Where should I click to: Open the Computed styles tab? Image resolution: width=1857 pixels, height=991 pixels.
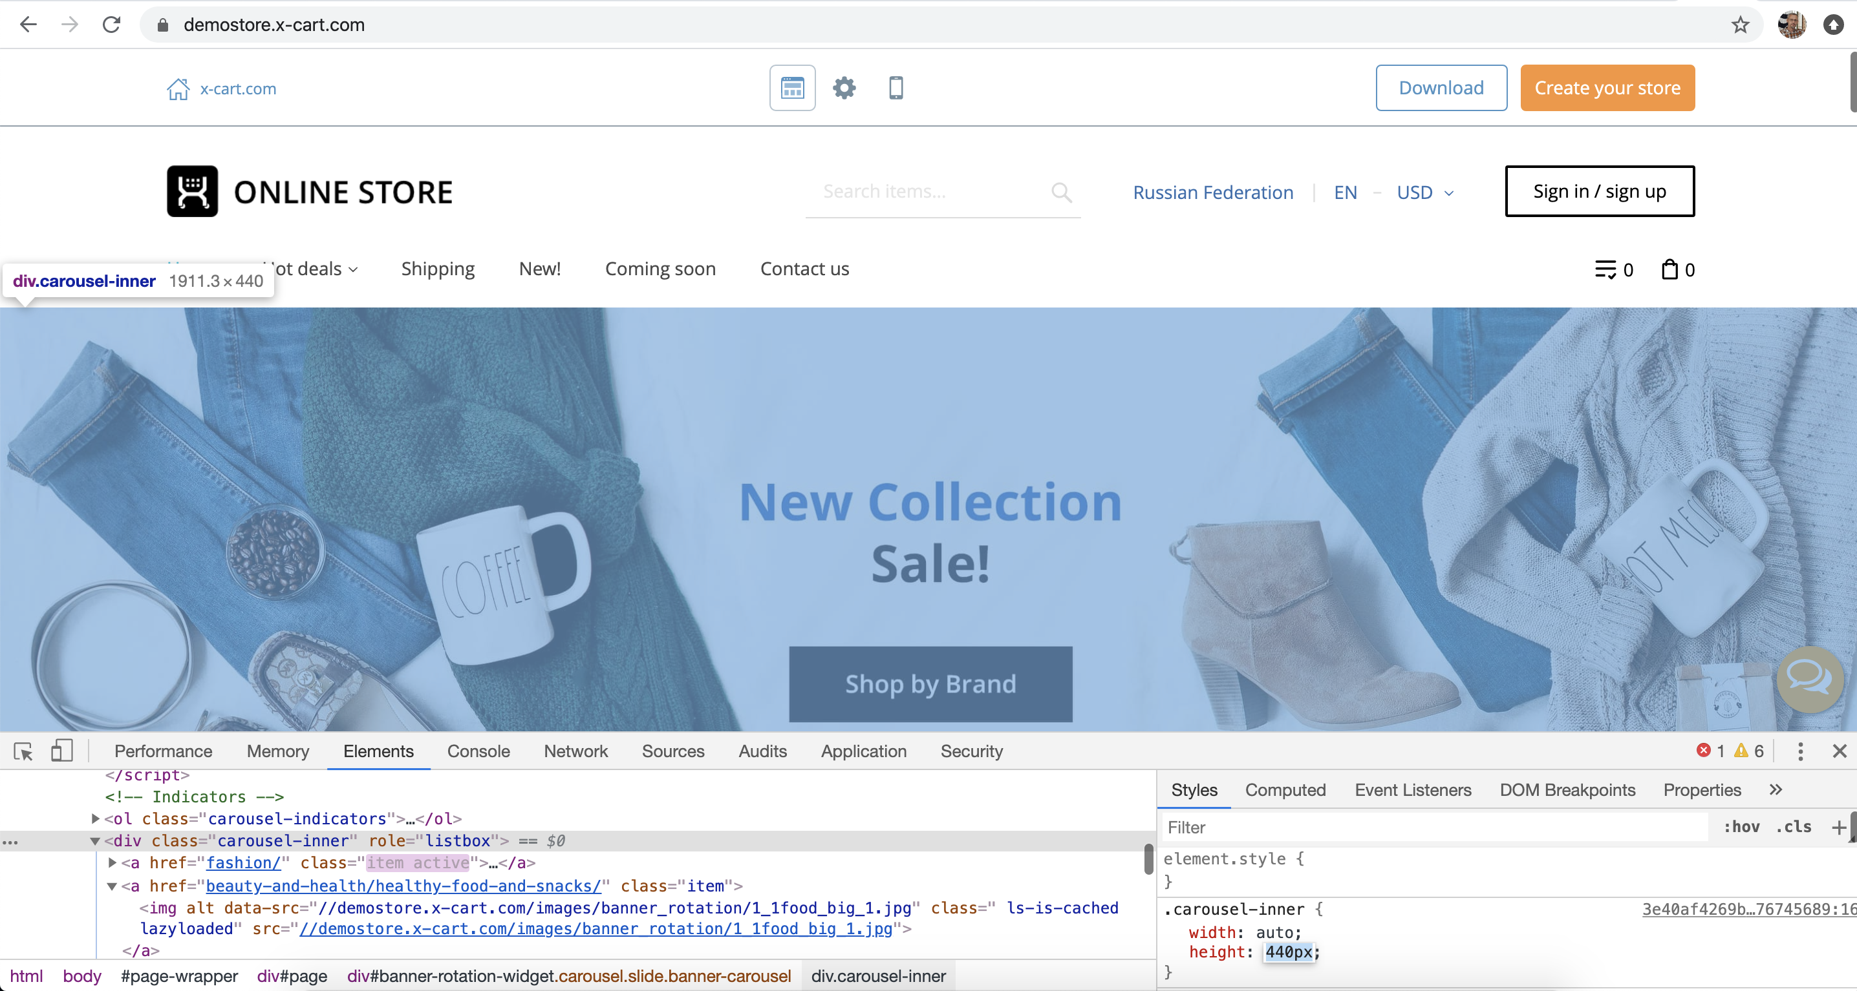pos(1285,790)
